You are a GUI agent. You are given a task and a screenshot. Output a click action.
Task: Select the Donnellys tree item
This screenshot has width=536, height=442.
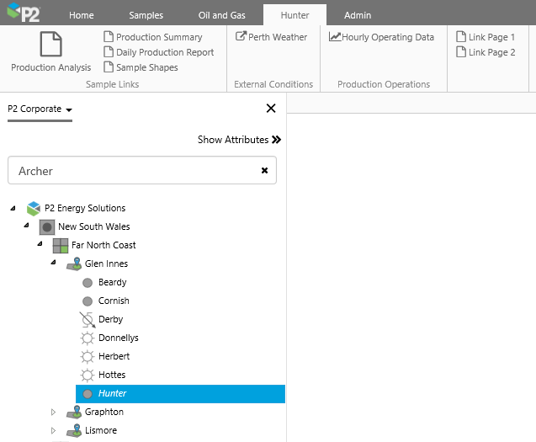(118, 338)
